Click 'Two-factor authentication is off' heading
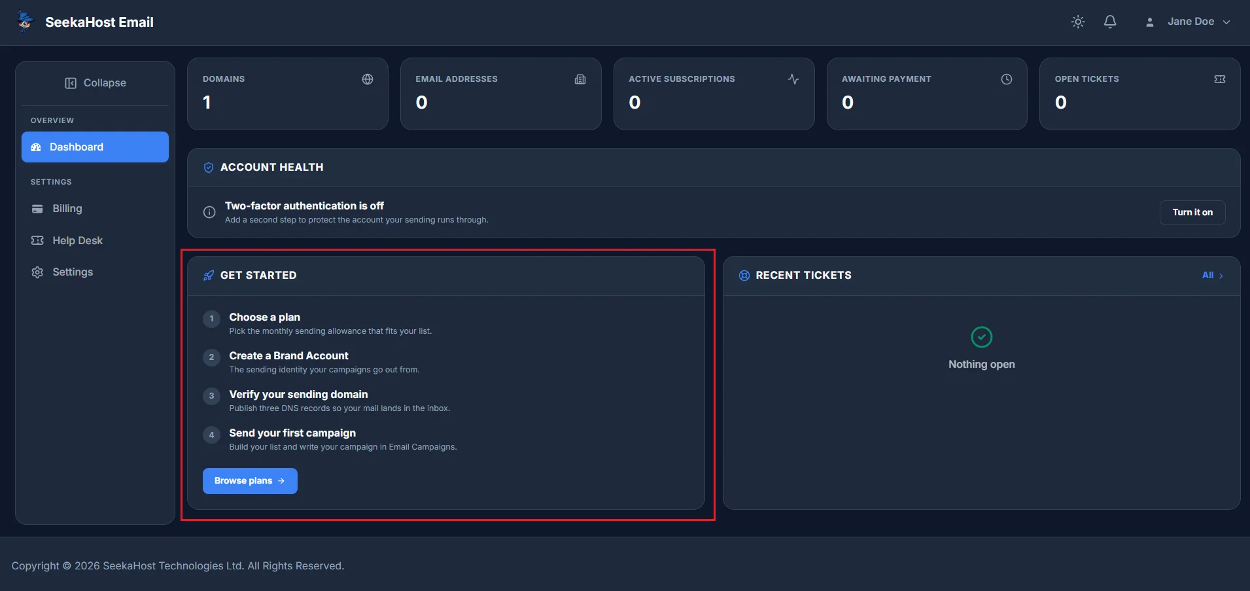Viewport: 1250px width, 591px height. [x=304, y=206]
